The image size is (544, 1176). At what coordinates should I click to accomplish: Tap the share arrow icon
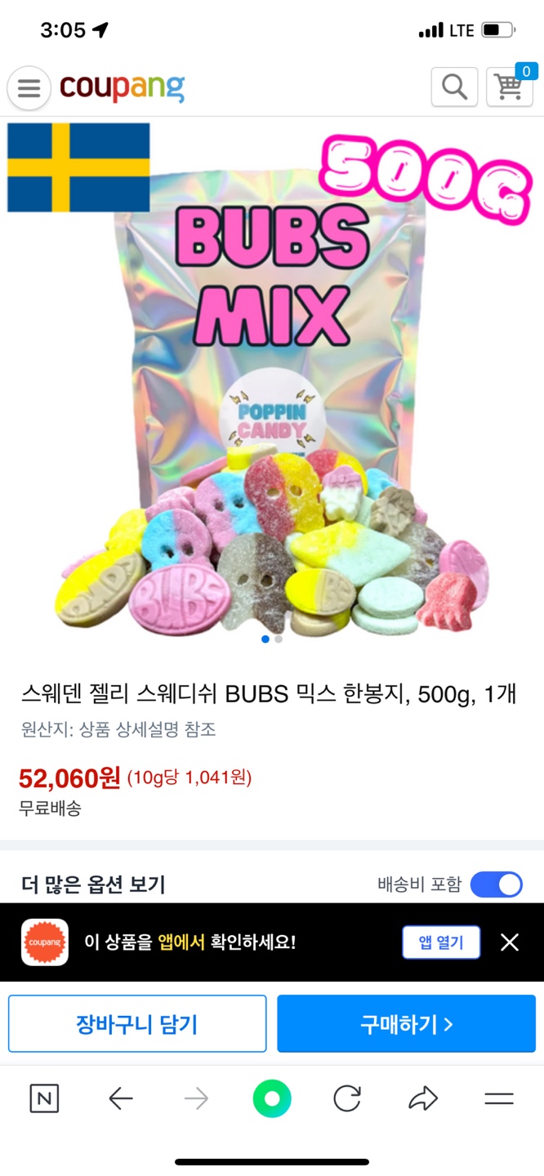click(x=423, y=1099)
